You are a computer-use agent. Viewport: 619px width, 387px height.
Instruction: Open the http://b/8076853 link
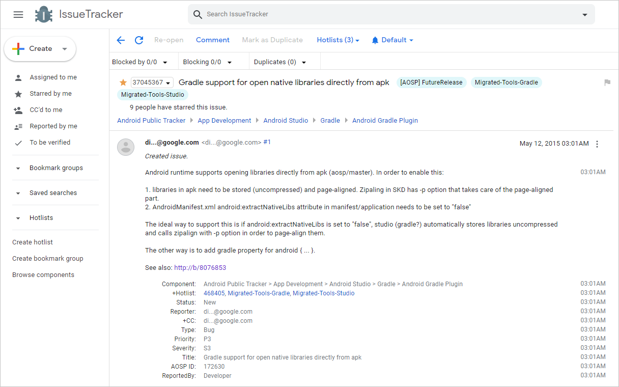tap(200, 268)
